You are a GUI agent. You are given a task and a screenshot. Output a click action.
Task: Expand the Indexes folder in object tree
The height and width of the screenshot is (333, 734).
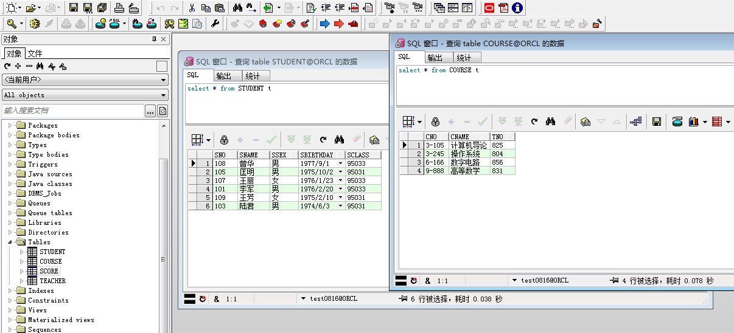tap(10, 290)
